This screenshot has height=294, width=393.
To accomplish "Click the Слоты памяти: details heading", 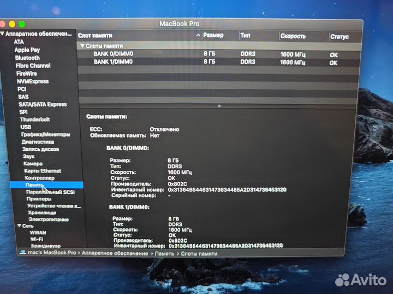I will (106, 117).
